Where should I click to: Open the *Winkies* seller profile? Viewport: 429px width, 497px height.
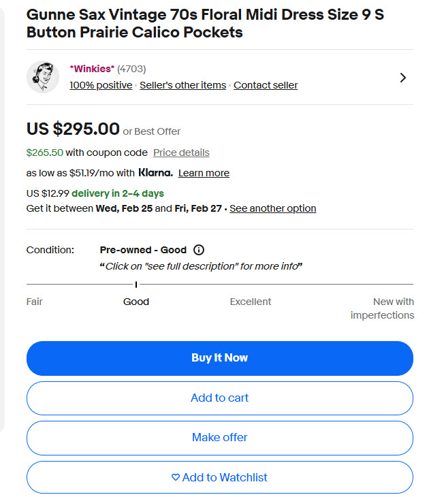point(91,69)
